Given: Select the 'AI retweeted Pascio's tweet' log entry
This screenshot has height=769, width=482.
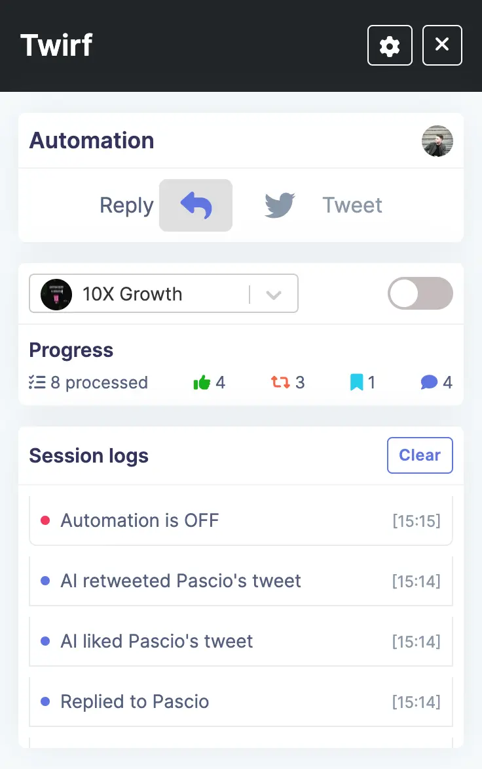Looking at the screenshot, I should pos(241,580).
